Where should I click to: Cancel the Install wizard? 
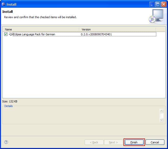[155, 142]
